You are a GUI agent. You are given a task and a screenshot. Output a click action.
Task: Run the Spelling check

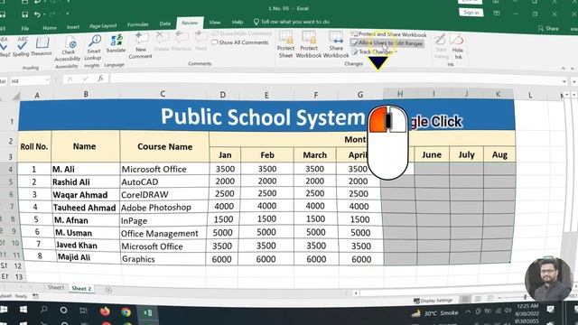pos(21,47)
